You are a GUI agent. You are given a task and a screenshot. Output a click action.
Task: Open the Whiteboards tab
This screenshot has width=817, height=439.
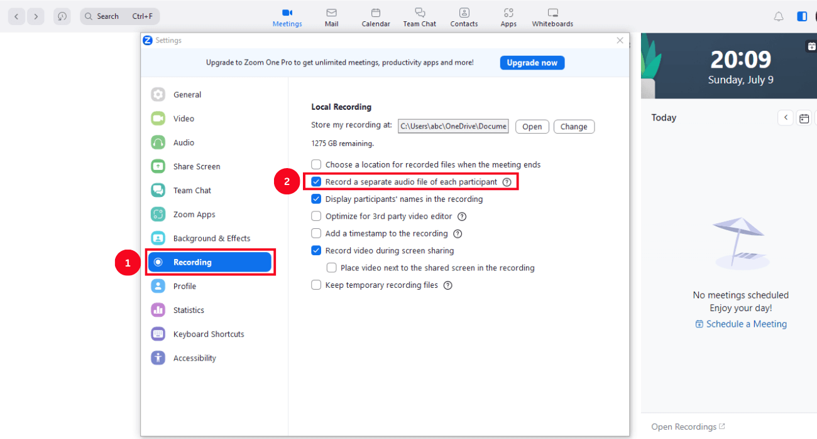pyautogui.click(x=552, y=18)
